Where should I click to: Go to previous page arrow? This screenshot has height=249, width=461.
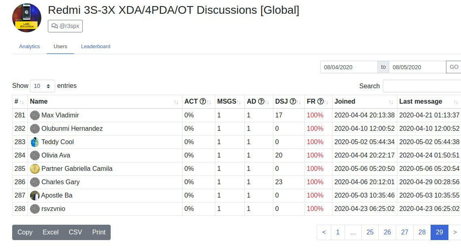coord(324,232)
